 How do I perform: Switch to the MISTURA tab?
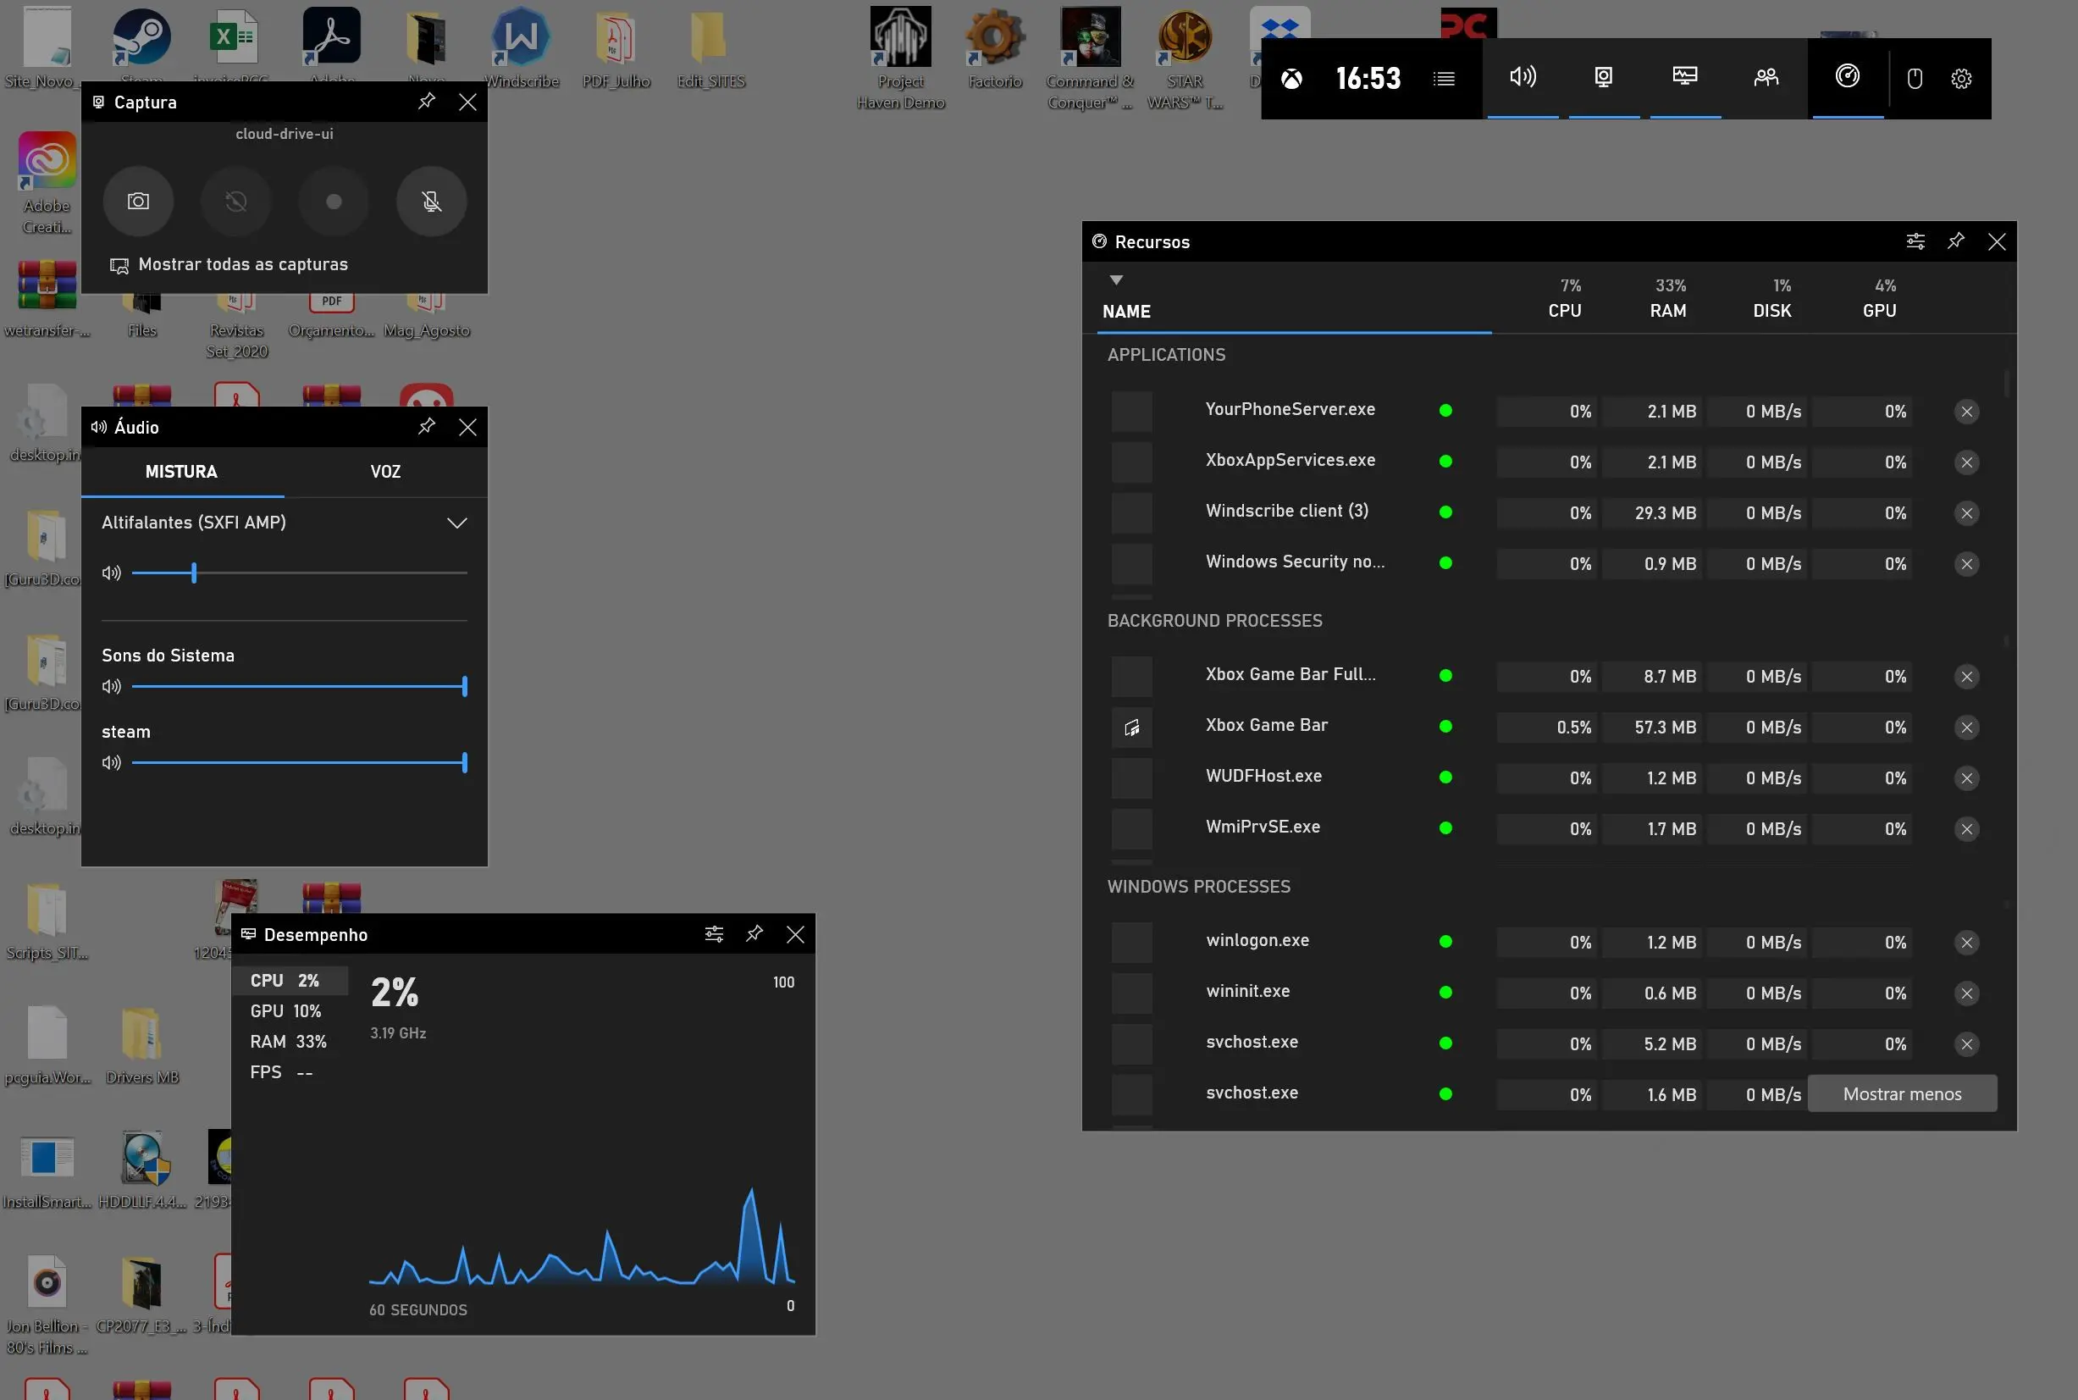coord(182,472)
